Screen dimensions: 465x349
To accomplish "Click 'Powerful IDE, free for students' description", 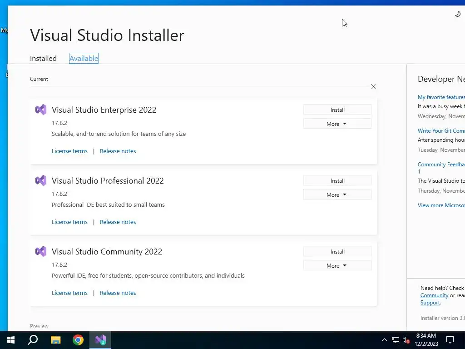I will [x=148, y=276].
